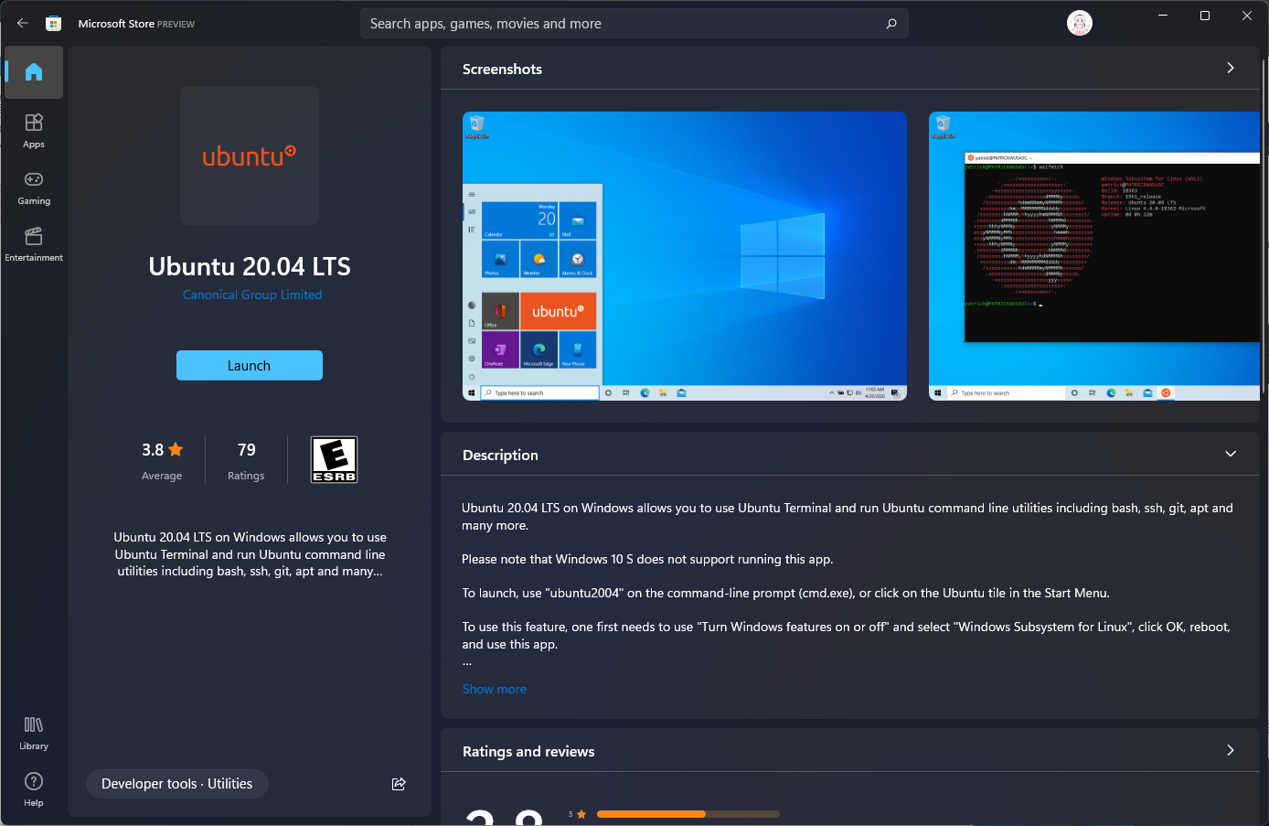Click the short app summary text
This screenshot has height=826, width=1269.
(250, 554)
